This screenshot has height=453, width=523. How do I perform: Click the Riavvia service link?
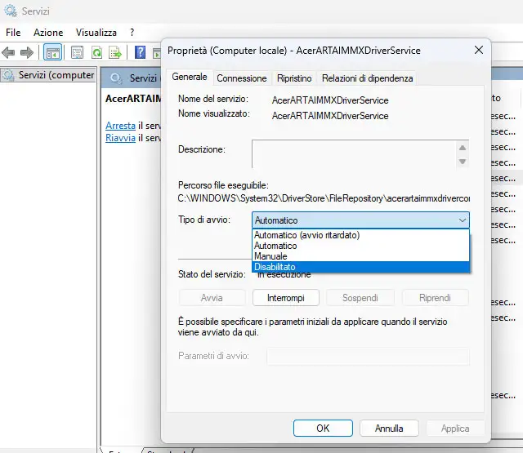(120, 138)
